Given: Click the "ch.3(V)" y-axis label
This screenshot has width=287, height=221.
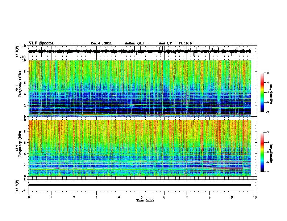Looking at the screenshot, I should 17,185.
